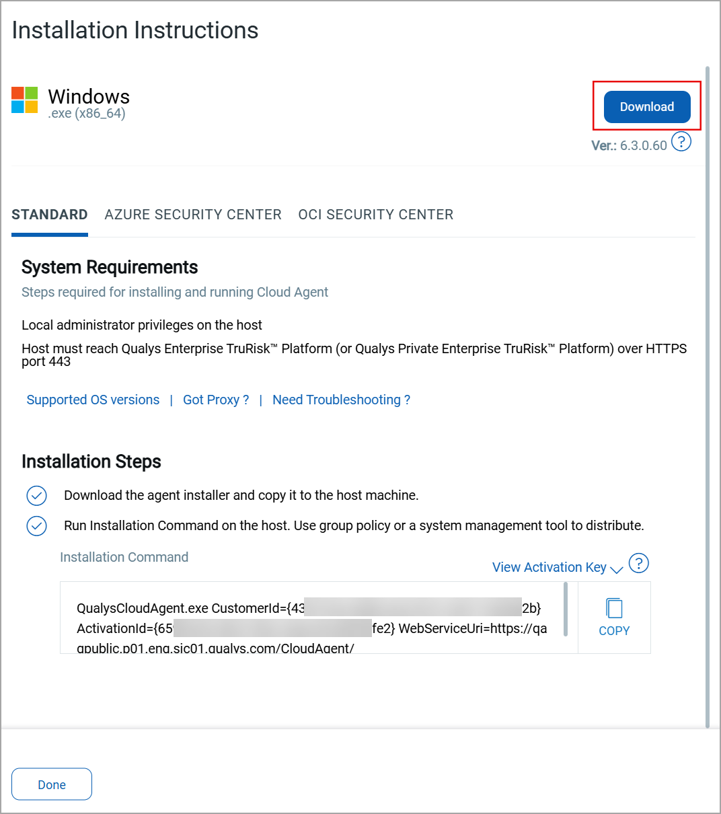Open the Need Troubleshooting link
This screenshot has height=814, width=721.
tap(341, 400)
